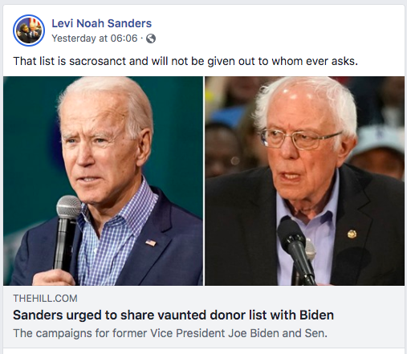Open the right photo of man wearing glasses

coord(305,181)
